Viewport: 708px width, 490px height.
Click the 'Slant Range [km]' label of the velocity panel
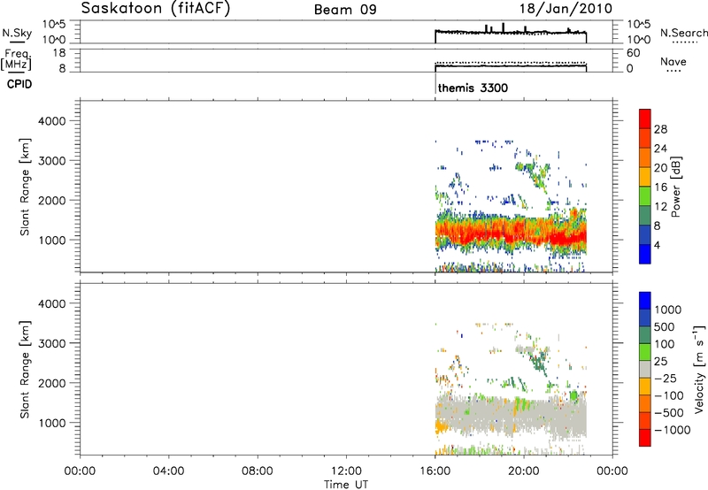click(25, 369)
